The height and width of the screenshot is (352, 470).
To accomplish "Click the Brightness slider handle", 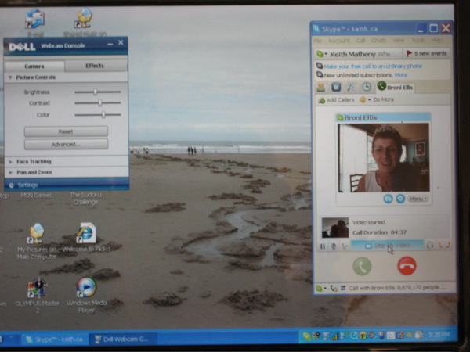I will click(95, 92).
